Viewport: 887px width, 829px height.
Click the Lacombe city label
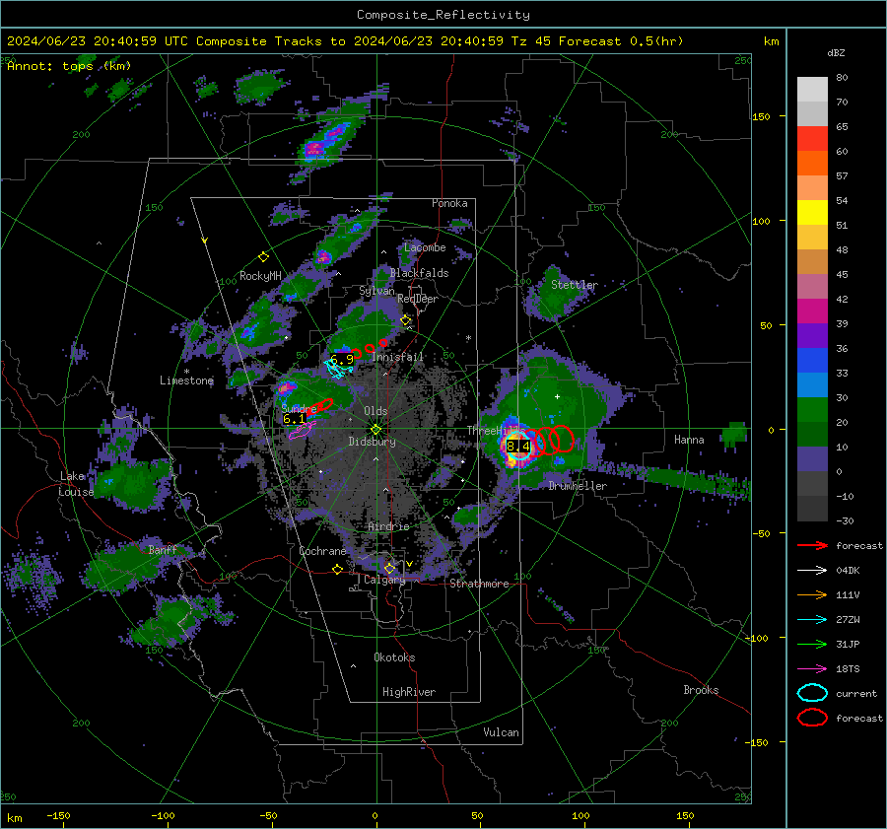click(425, 247)
